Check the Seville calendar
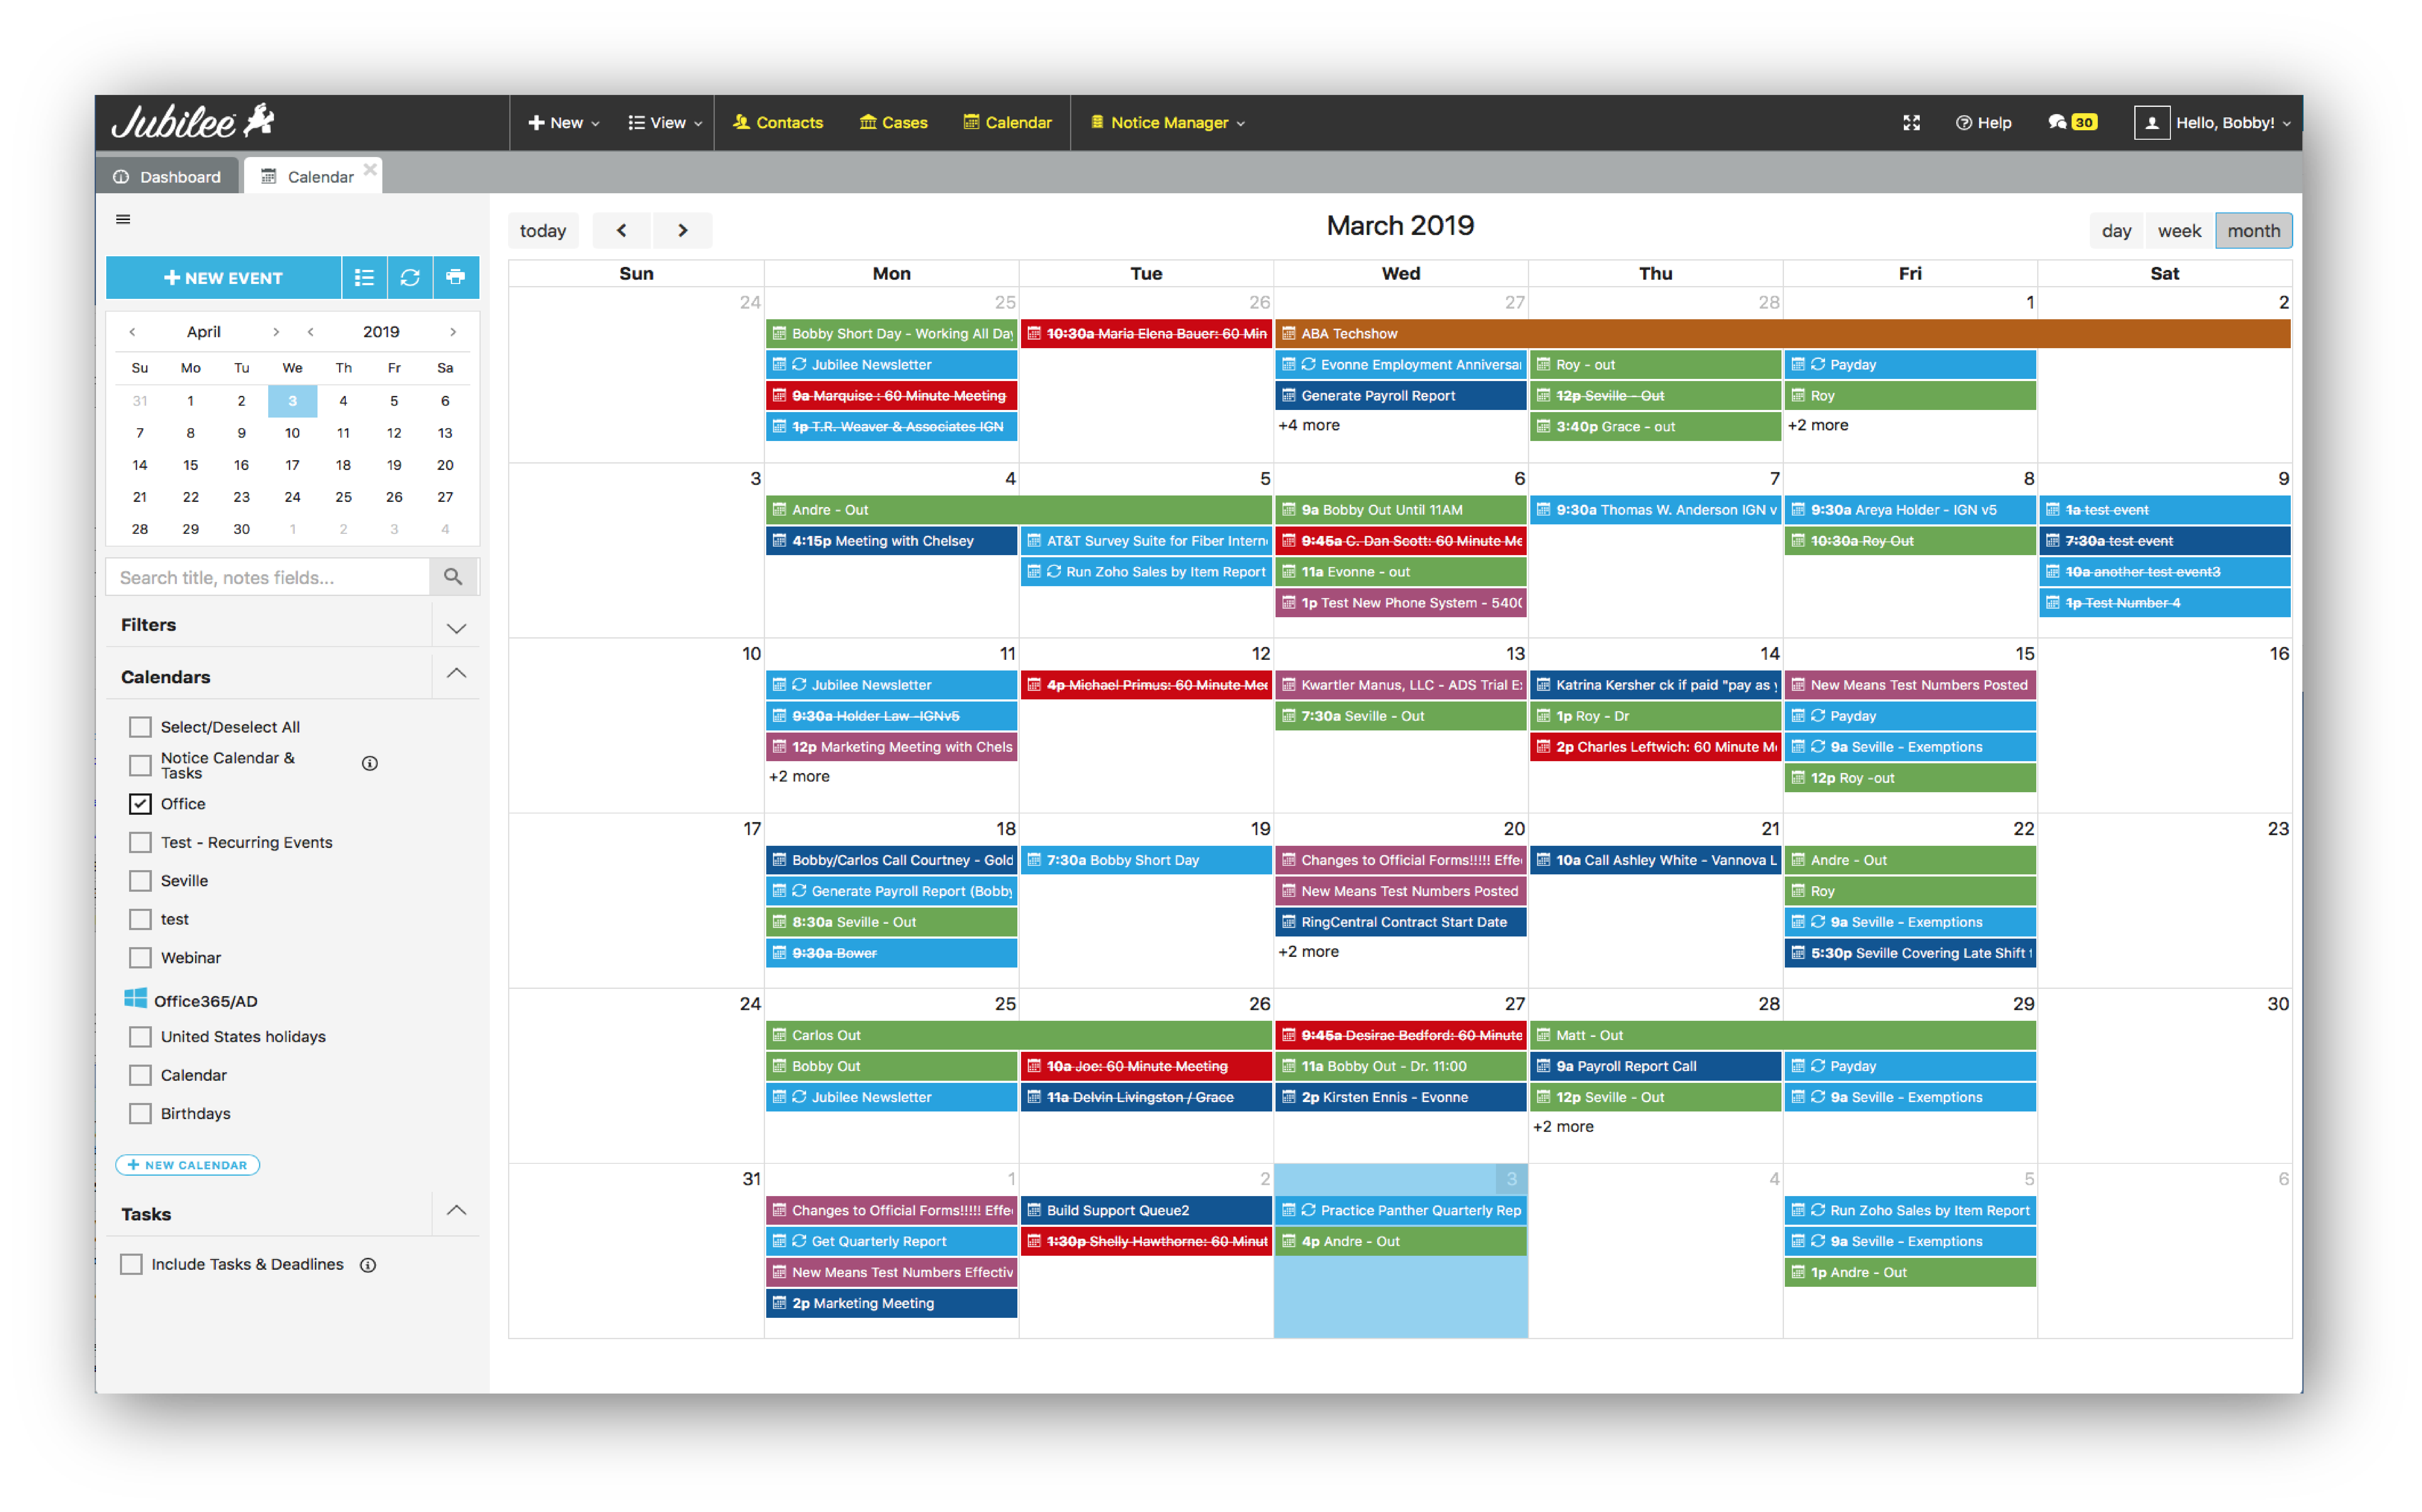This screenshot has height=1512, width=2422. [140, 881]
